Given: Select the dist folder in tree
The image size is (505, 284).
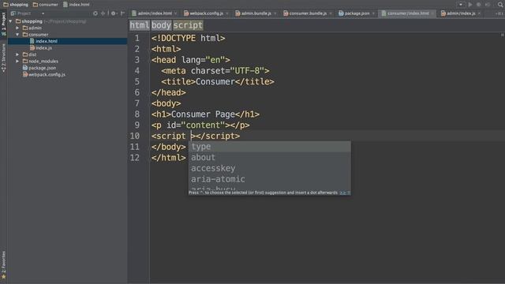Looking at the screenshot, I should coord(30,54).
